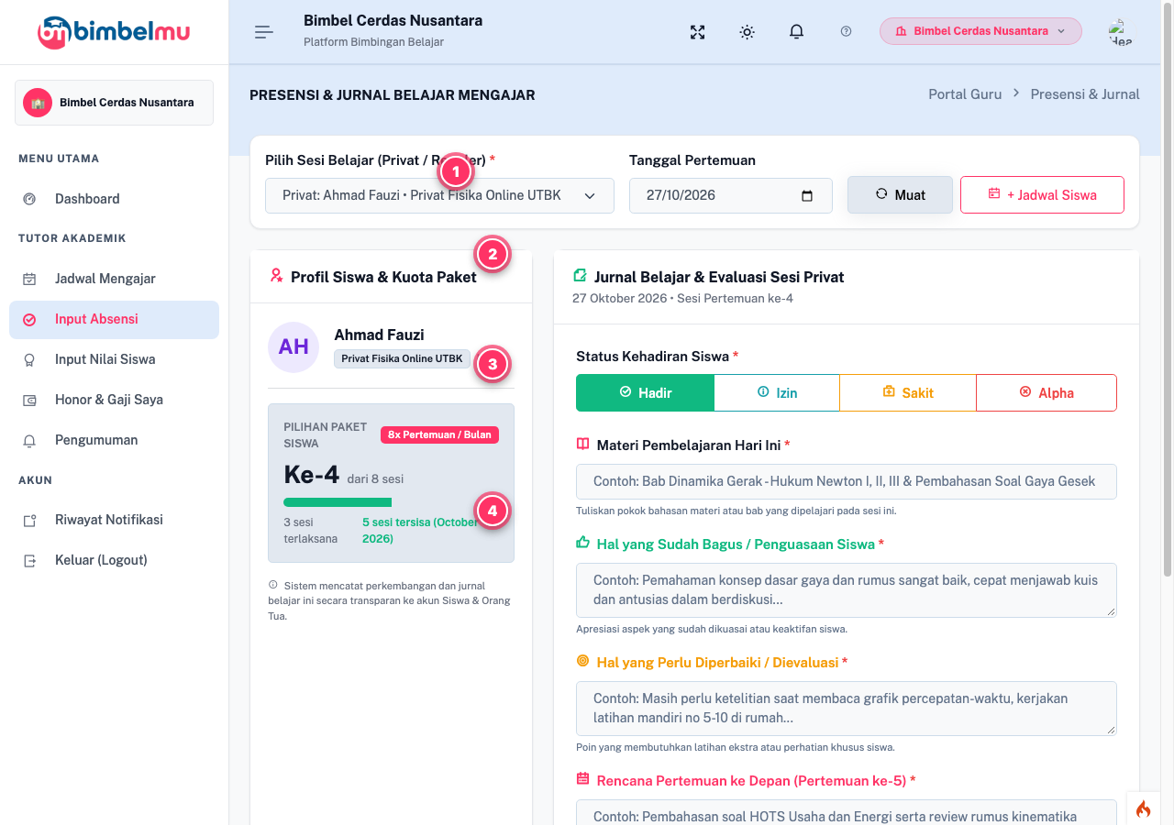Mark attendance as Izin
Viewport: 1174px width, 825px height.
pos(777,392)
